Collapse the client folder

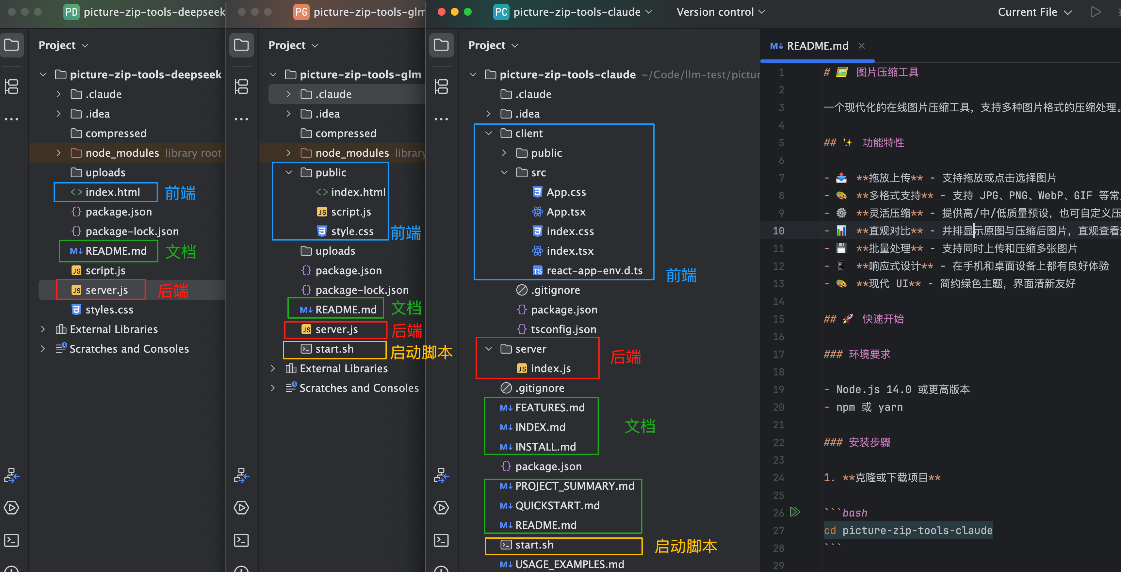(x=489, y=133)
